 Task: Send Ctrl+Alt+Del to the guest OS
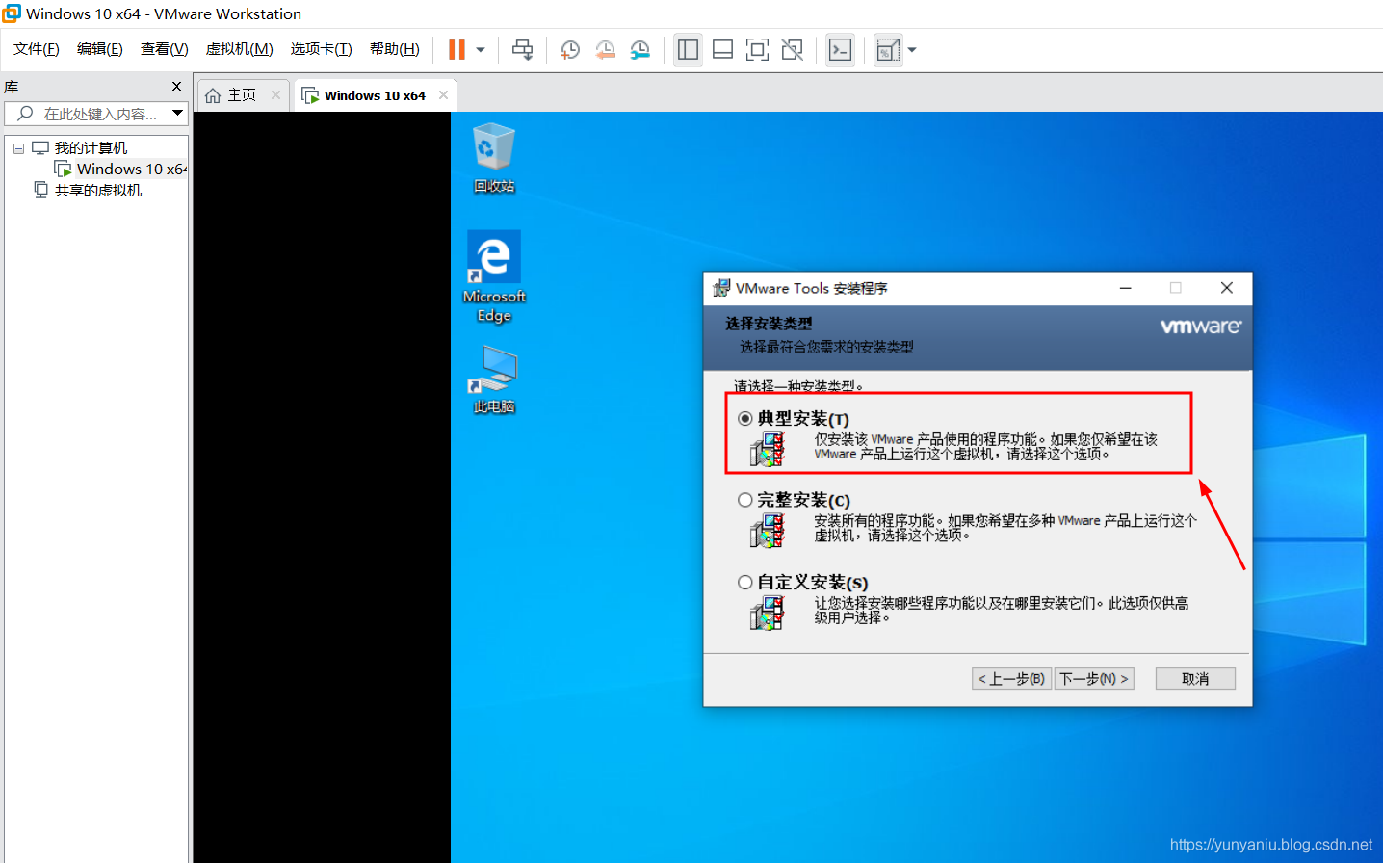(x=523, y=49)
